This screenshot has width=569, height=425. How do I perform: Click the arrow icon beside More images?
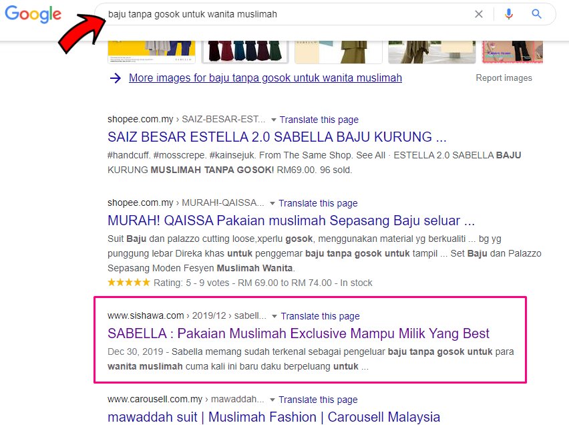click(115, 78)
